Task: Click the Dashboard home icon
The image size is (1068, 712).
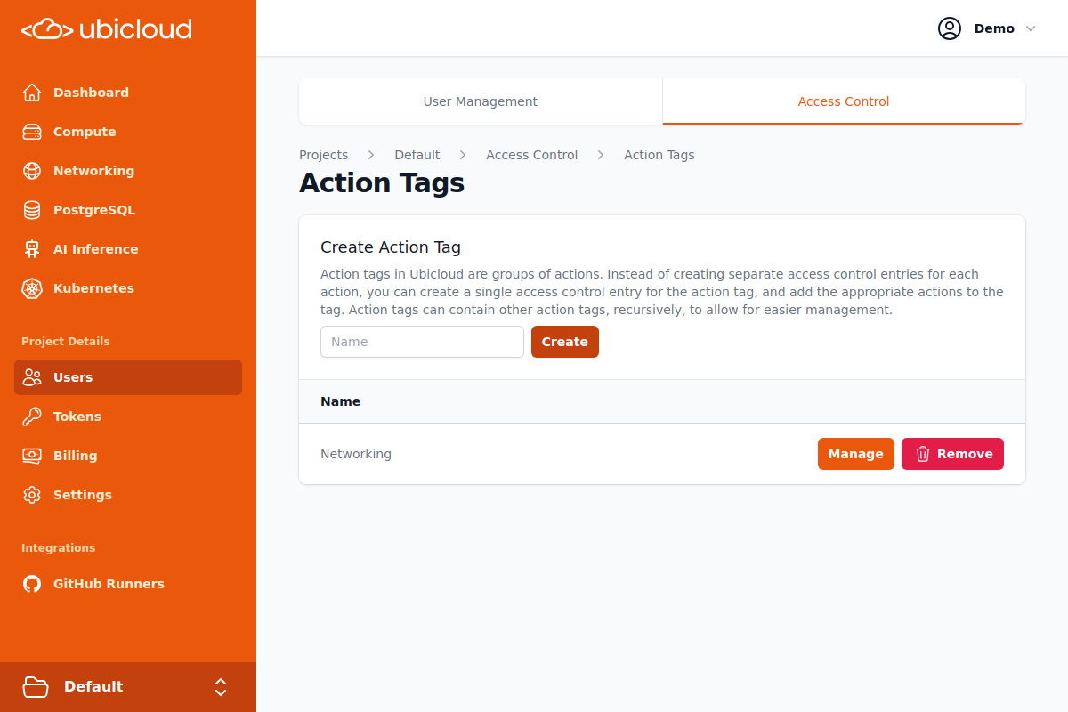Action: [x=32, y=93]
